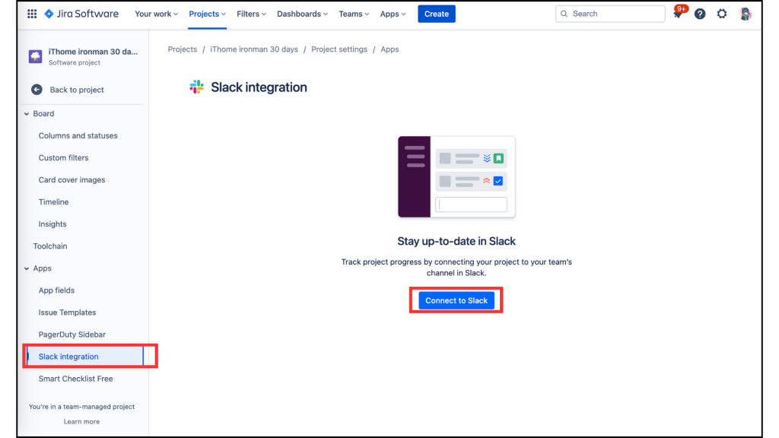779x438 pixels.
Task: Open the user profile avatar
Action: (x=746, y=14)
